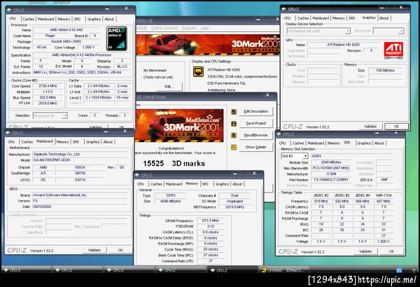Open the first CPU-Z taskbar item
Image resolution: width=420 pixels, height=287 pixels.
click(x=27, y=270)
